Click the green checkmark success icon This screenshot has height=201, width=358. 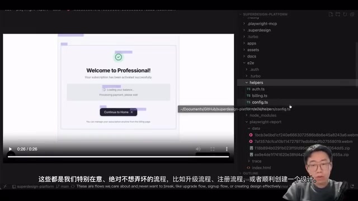118,57
